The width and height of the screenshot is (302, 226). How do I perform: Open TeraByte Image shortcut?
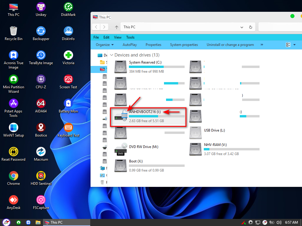pos(41,58)
